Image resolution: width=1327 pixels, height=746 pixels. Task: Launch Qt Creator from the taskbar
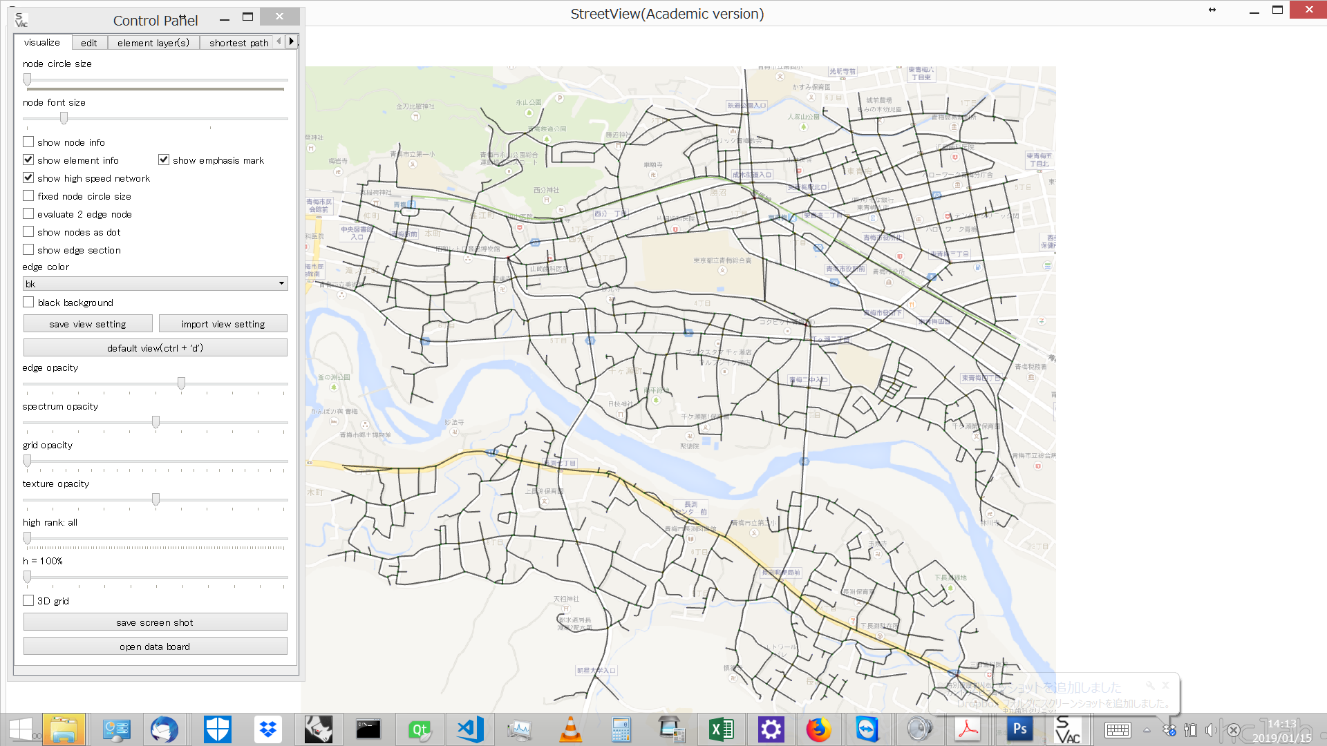point(420,729)
